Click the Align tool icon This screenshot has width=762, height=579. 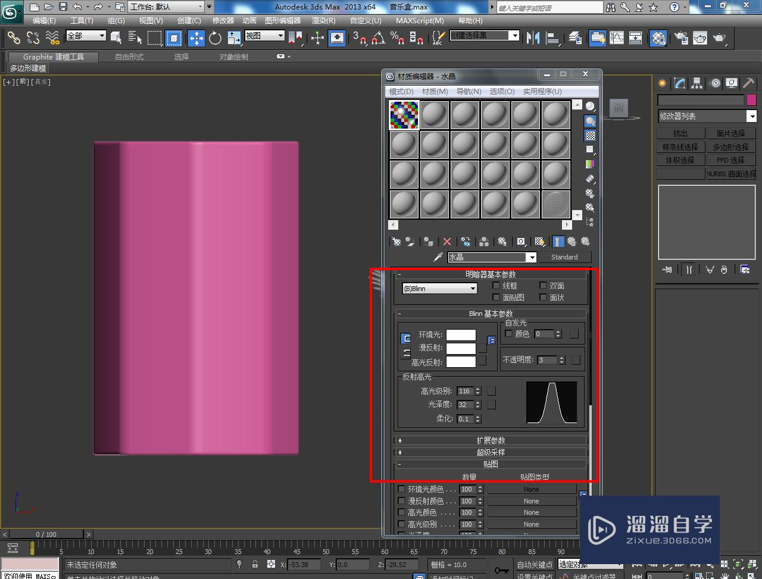pos(552,38)
